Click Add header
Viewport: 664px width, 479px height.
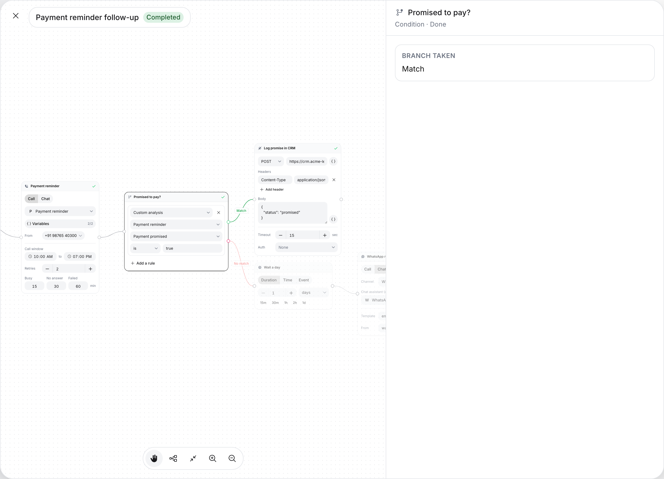(272, 189)
